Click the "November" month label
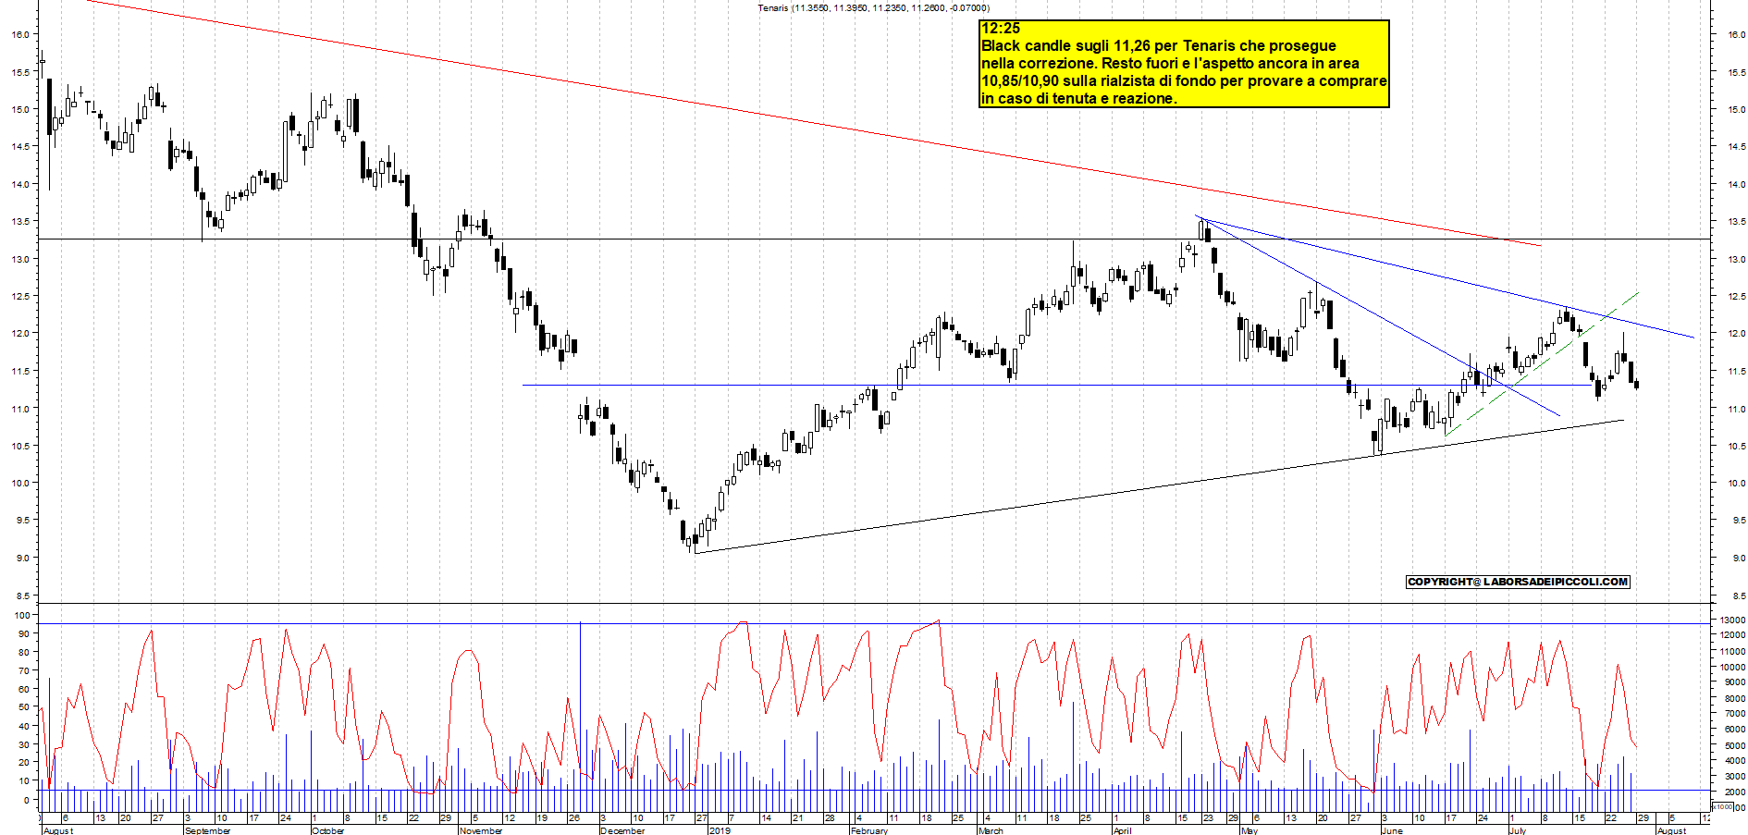Image resolution: width=1748 pixels, height=835 pixels. point(481,830)
